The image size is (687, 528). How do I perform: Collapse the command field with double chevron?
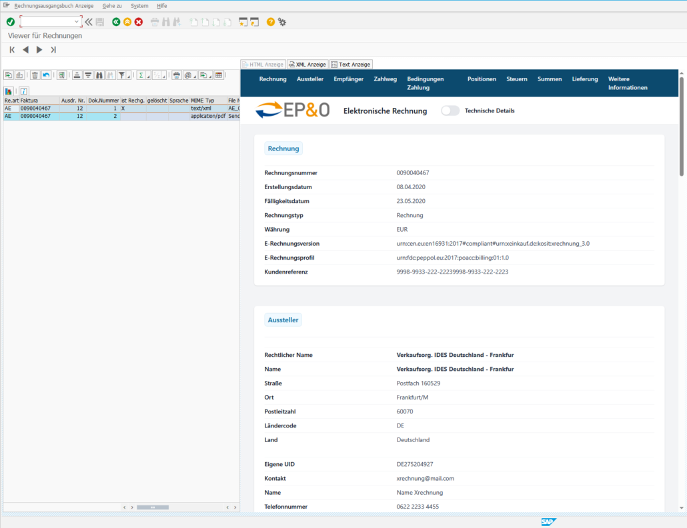[89, 22]
